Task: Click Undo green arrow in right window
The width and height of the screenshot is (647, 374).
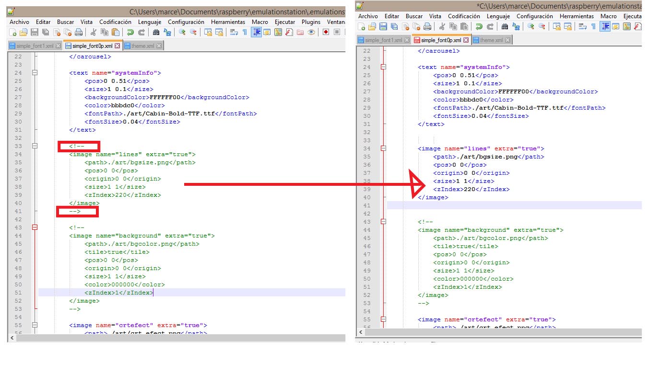Action: click(x=479, y=27)
